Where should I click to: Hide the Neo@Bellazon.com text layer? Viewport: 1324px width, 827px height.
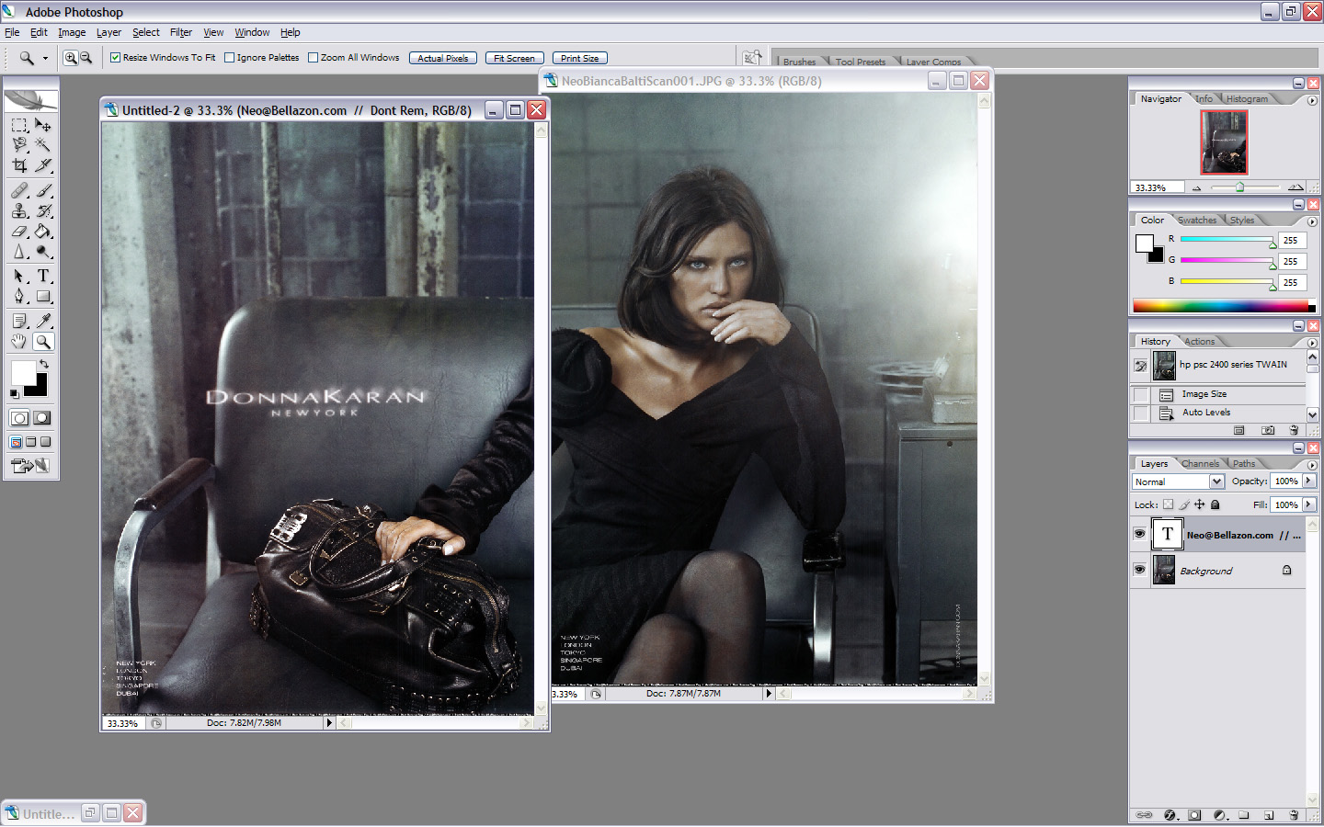point(1139,534)
